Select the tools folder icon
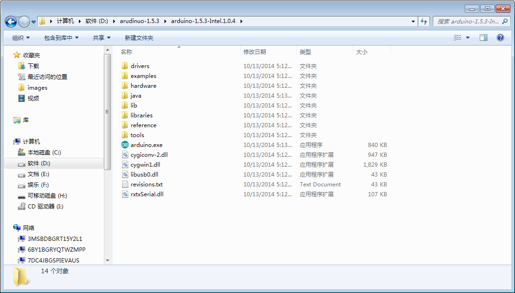 [125, 135]
